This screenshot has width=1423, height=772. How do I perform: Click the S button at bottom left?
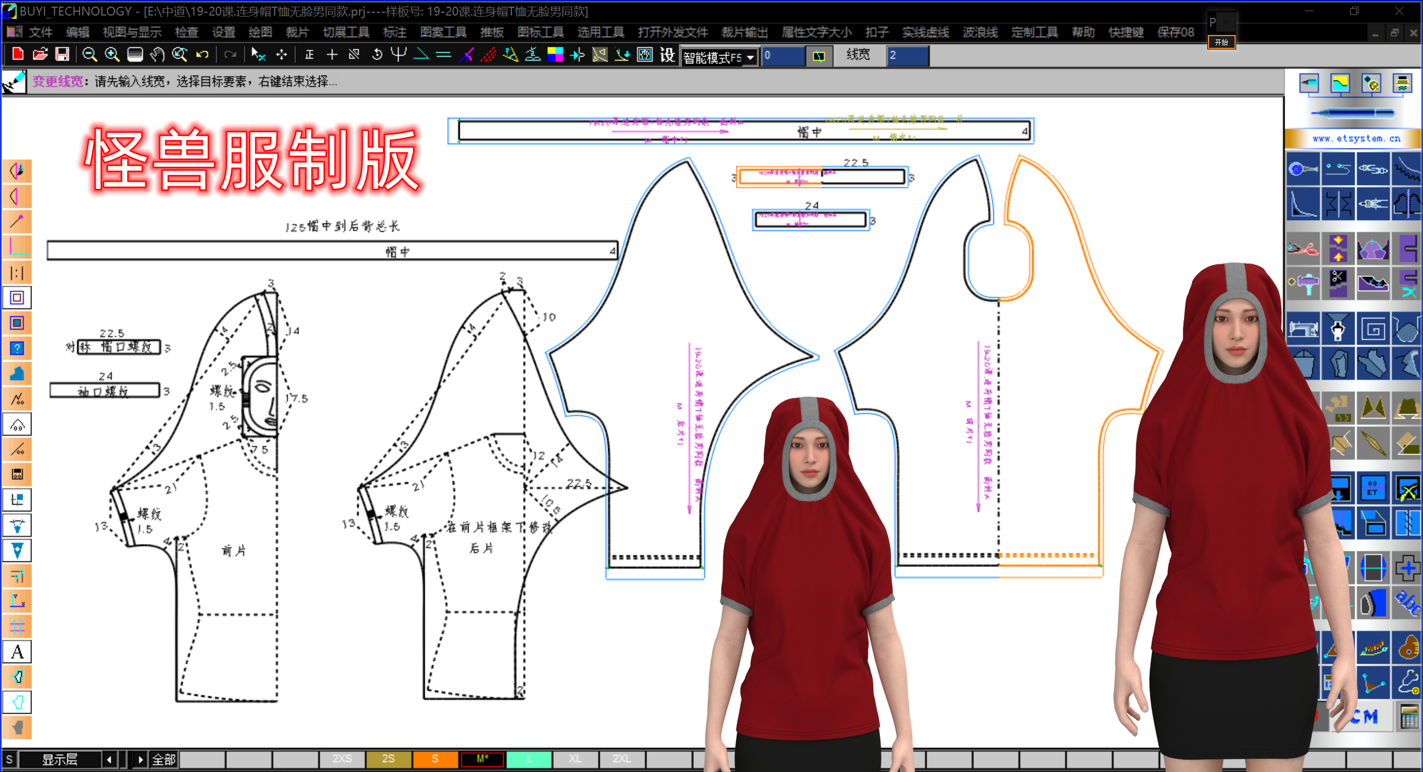9,759
